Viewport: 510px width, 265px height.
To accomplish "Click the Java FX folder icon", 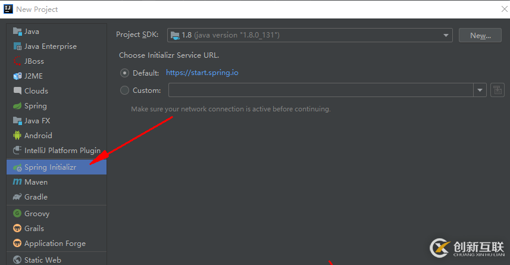I will point(17,120).
